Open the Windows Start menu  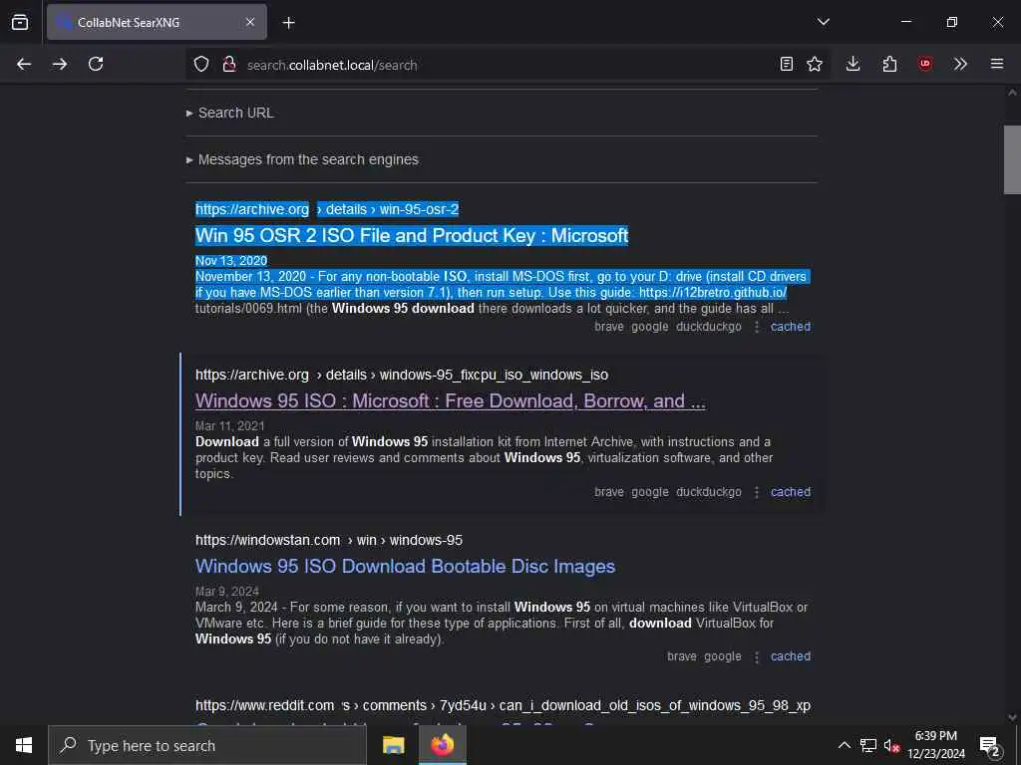(24, 745)
